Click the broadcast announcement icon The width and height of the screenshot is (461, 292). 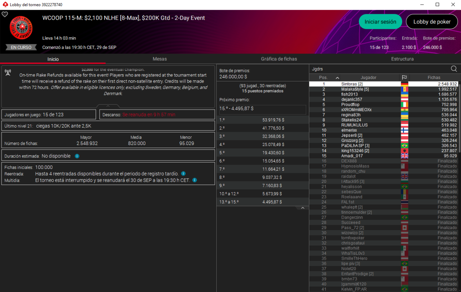pos(8,72)
